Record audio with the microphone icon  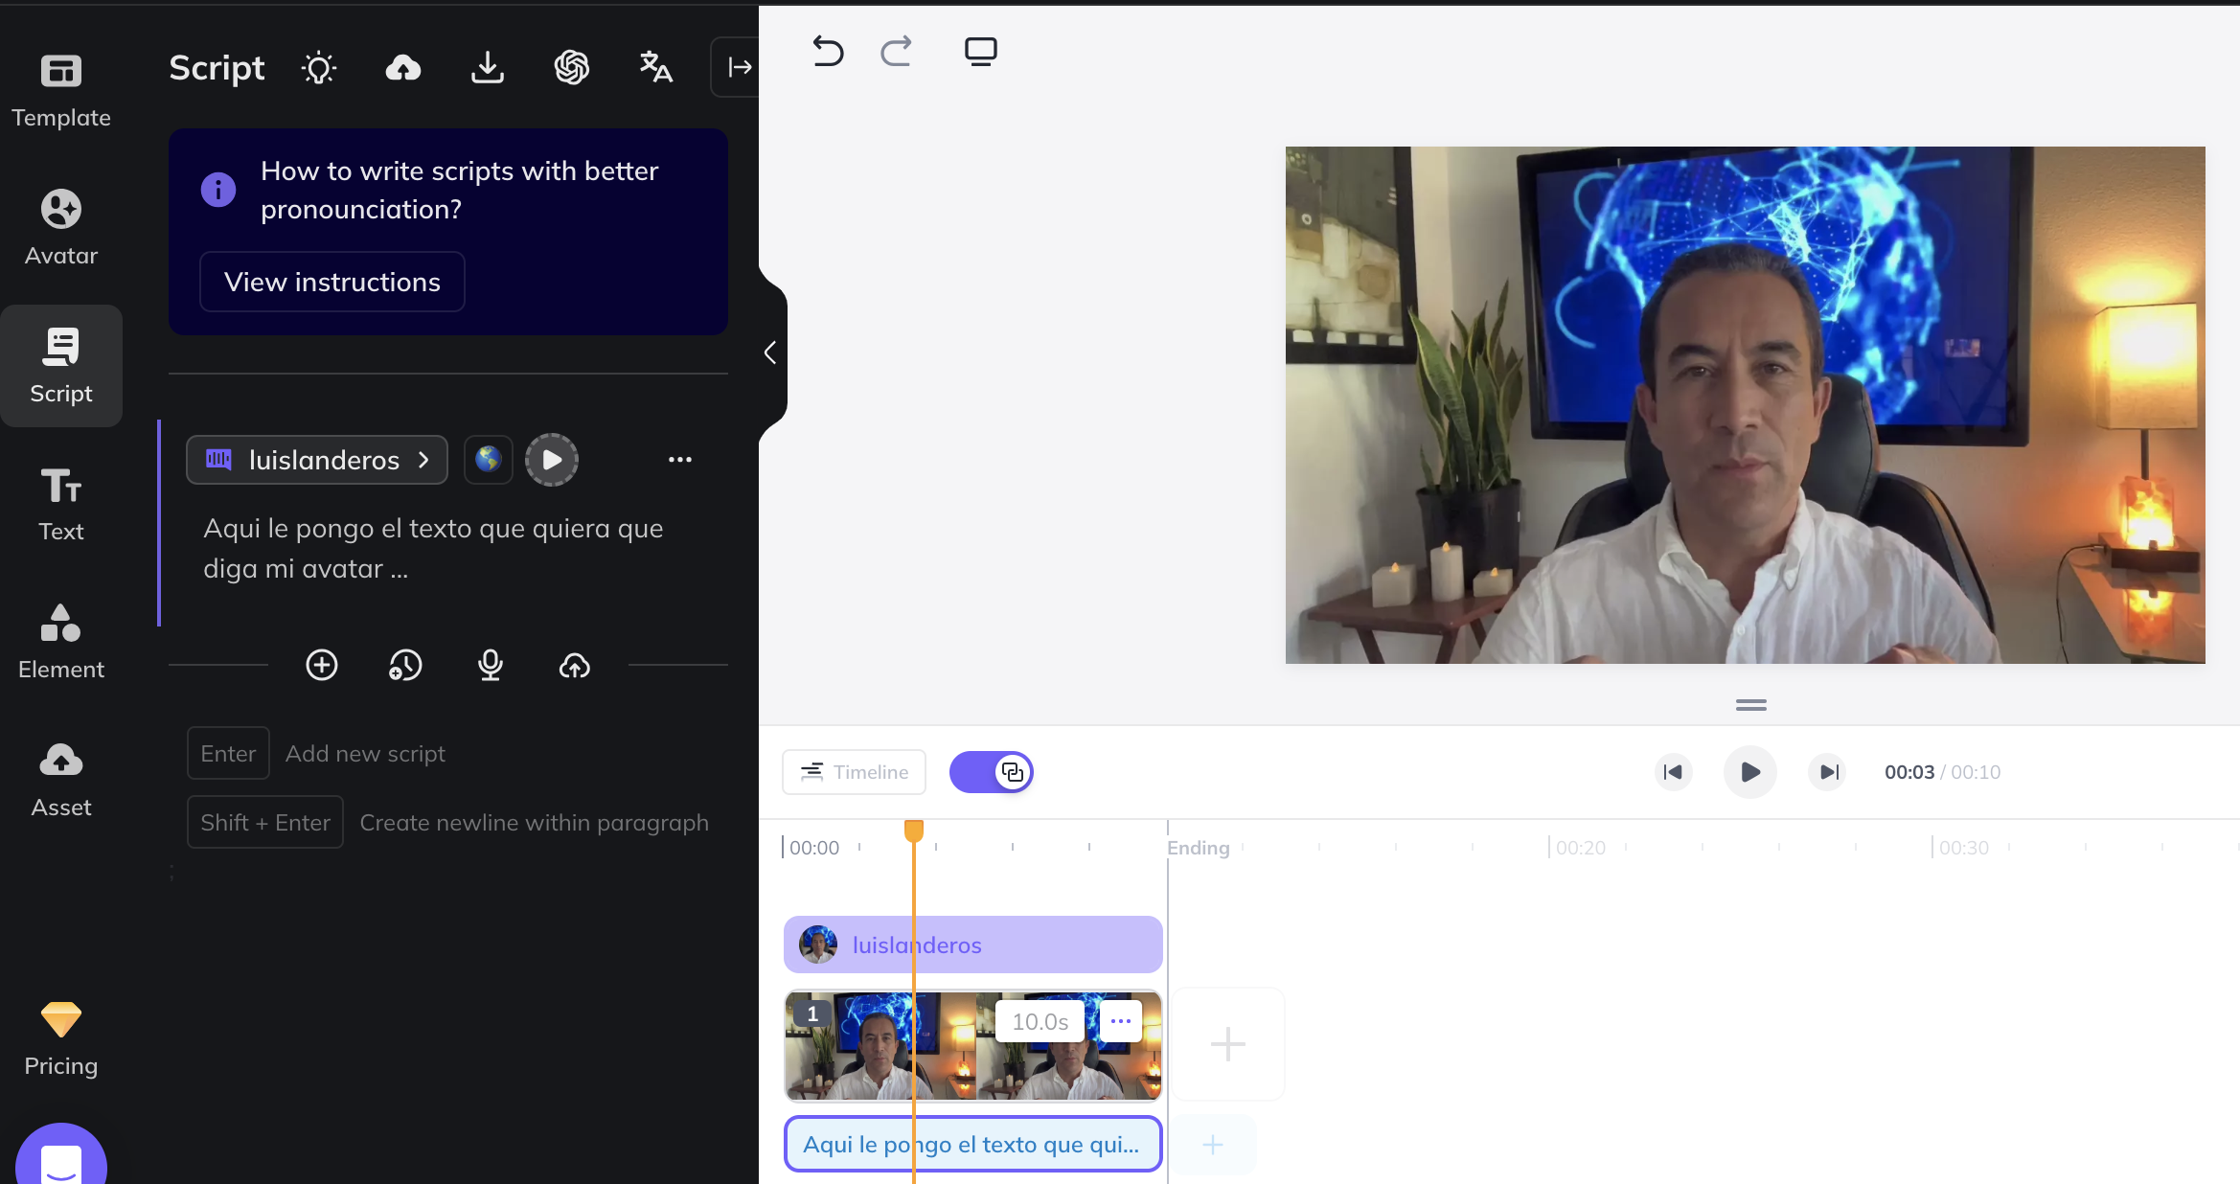[491, 666]
